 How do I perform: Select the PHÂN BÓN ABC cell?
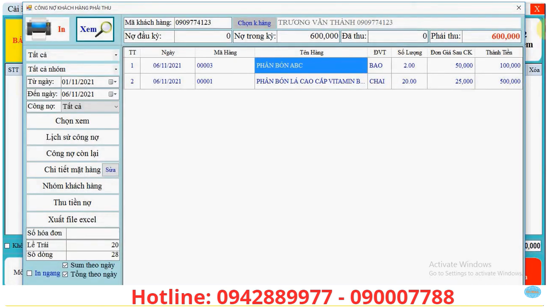point(311,66)
